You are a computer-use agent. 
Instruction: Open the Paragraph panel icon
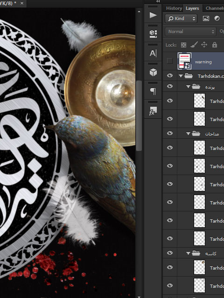coord(153,91)
